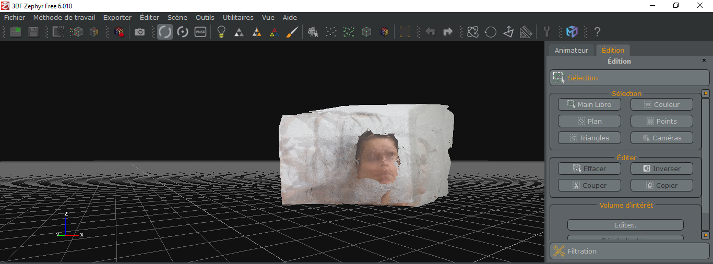Viewport: 713px width, 264px height.
Task: Click the wrench options icon
Action: coord(546,32)
